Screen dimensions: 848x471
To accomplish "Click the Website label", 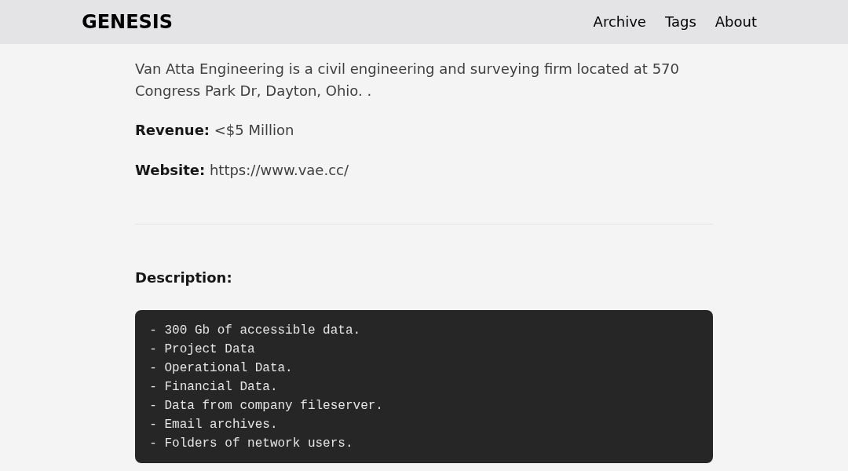I will coord(170,170).
